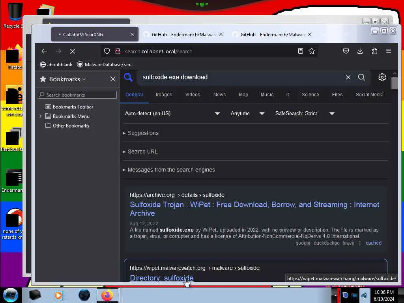Open the tracking protection shield icon

point(107,51)
